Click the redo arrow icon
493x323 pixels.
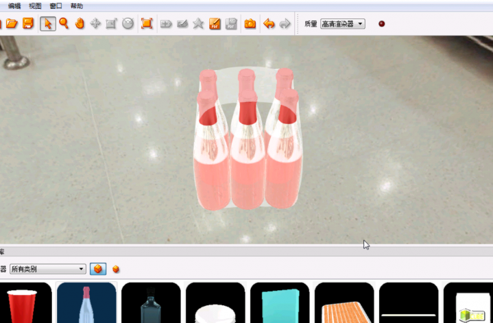click(x=285, y=24)
